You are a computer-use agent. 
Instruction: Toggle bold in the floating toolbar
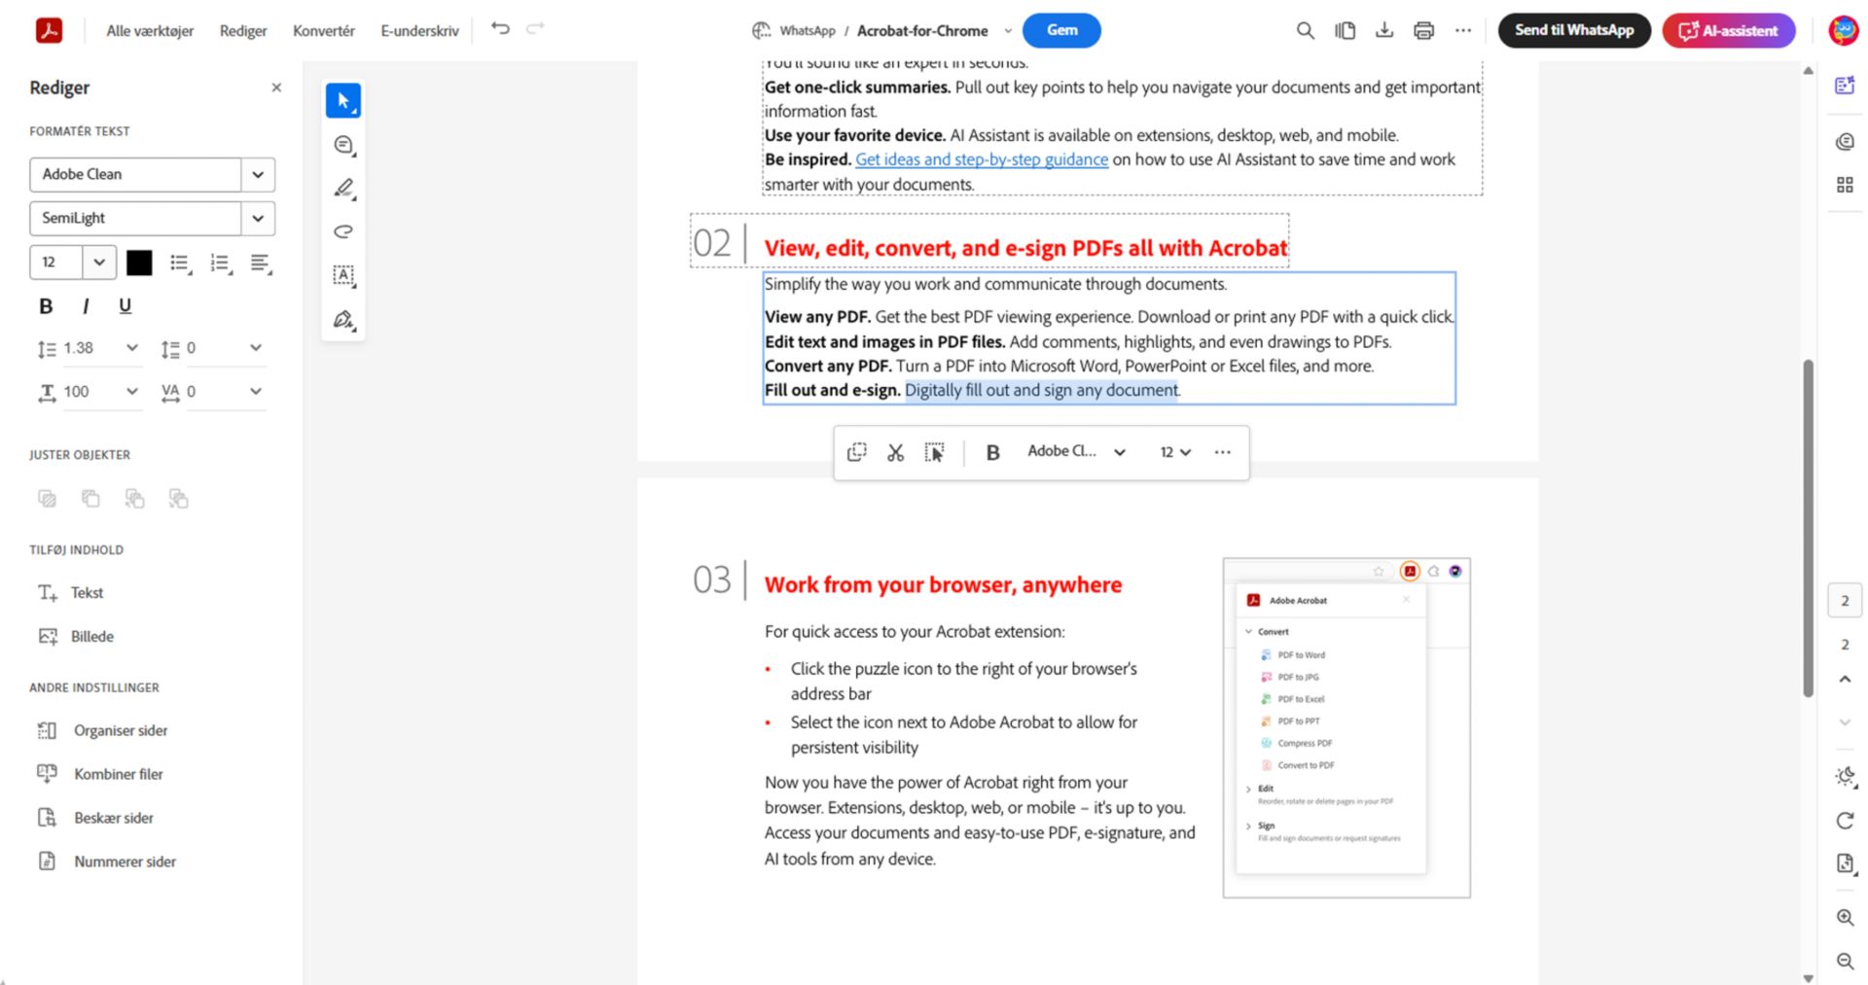992,452
